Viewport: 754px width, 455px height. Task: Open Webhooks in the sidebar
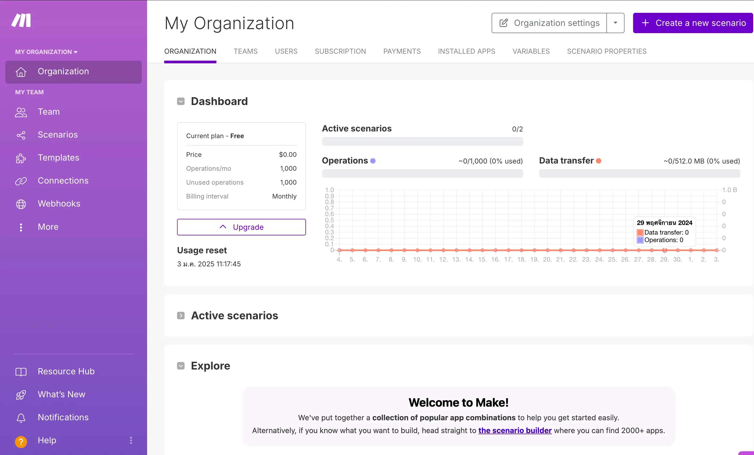click(74, 204)
